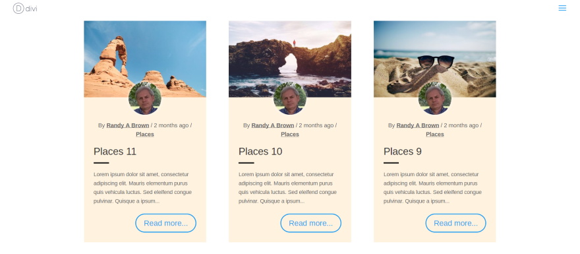Click author avatar on Places 11 card

[x=145, y=98]
